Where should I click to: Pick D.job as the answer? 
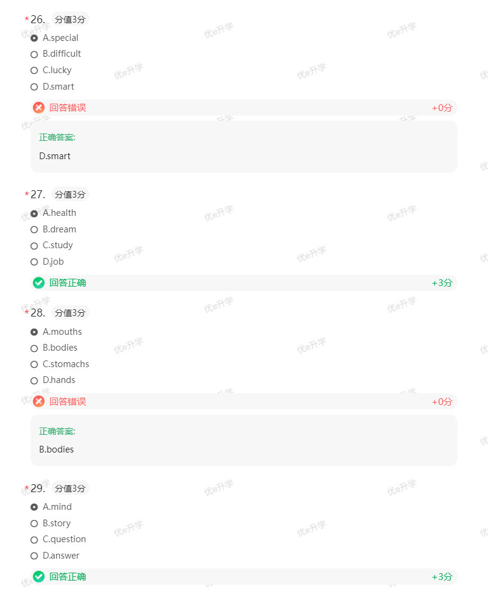pos(34,262)
